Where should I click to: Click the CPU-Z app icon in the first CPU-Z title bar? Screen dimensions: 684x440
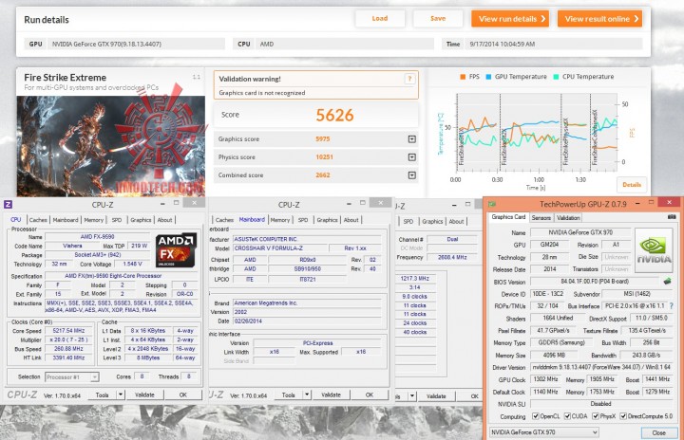8,204
